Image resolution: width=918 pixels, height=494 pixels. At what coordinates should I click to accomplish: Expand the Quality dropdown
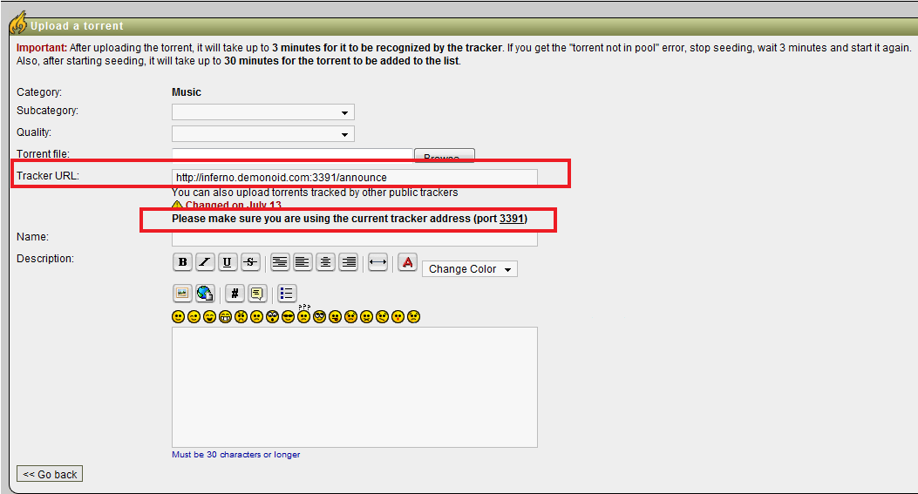tap(262, 134)
